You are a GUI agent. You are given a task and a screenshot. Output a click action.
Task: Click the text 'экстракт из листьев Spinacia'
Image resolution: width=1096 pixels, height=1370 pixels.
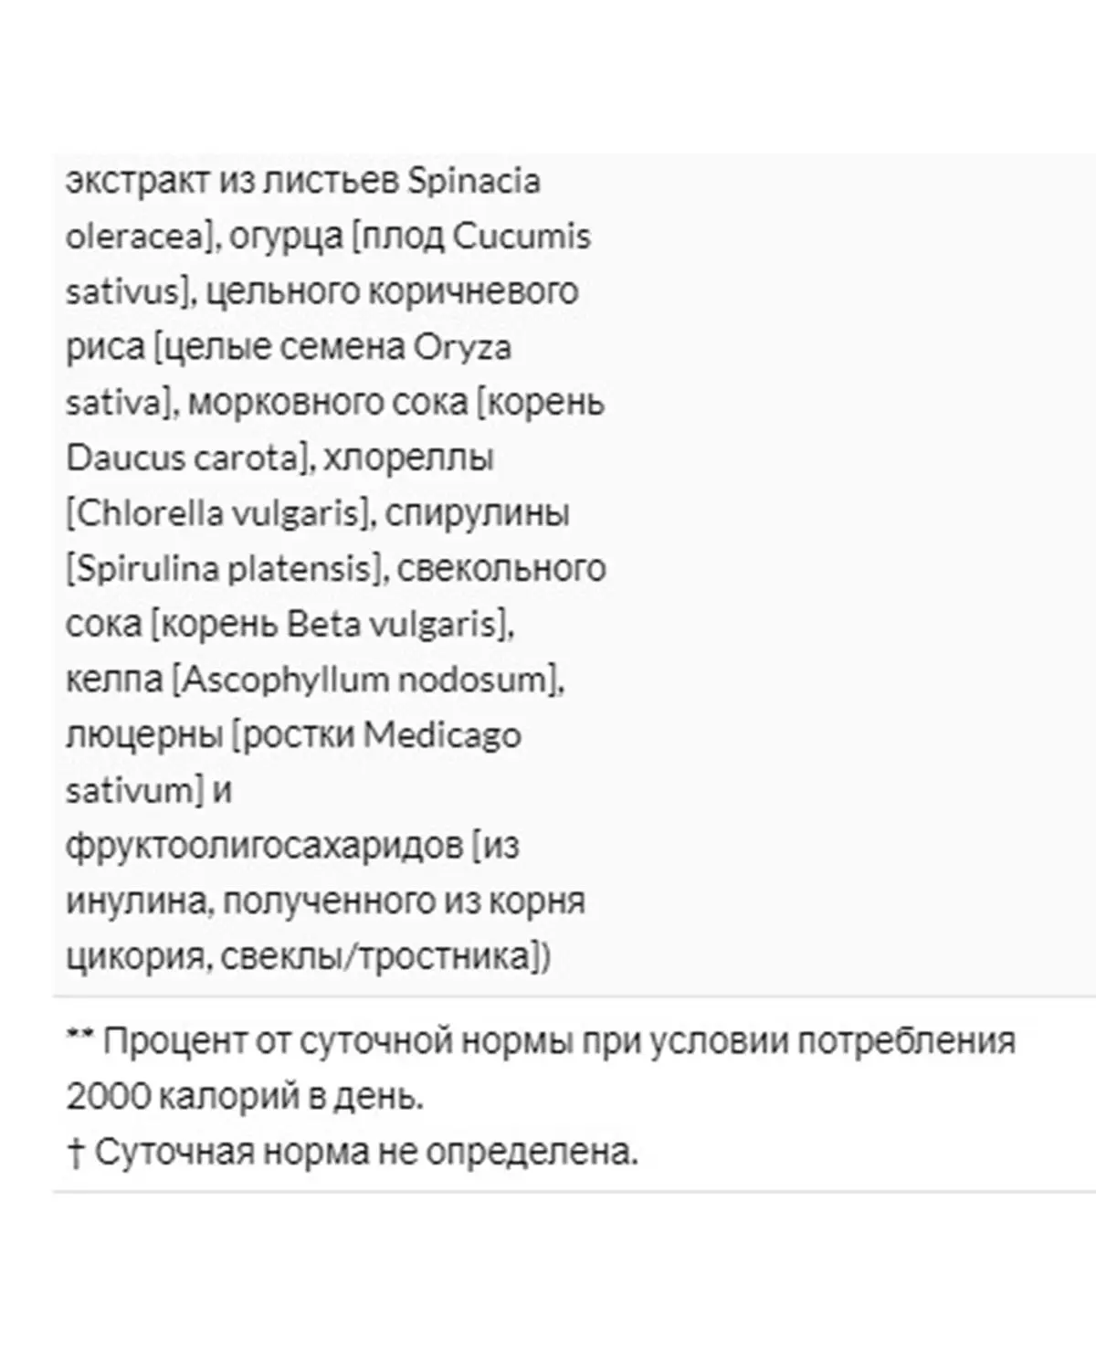tap(303, 182)
